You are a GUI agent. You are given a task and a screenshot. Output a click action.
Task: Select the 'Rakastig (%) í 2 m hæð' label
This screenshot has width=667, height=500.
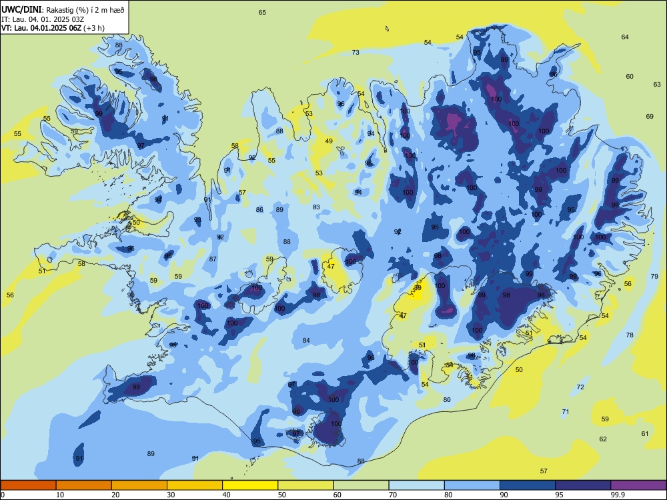click(x=85, y=10)
